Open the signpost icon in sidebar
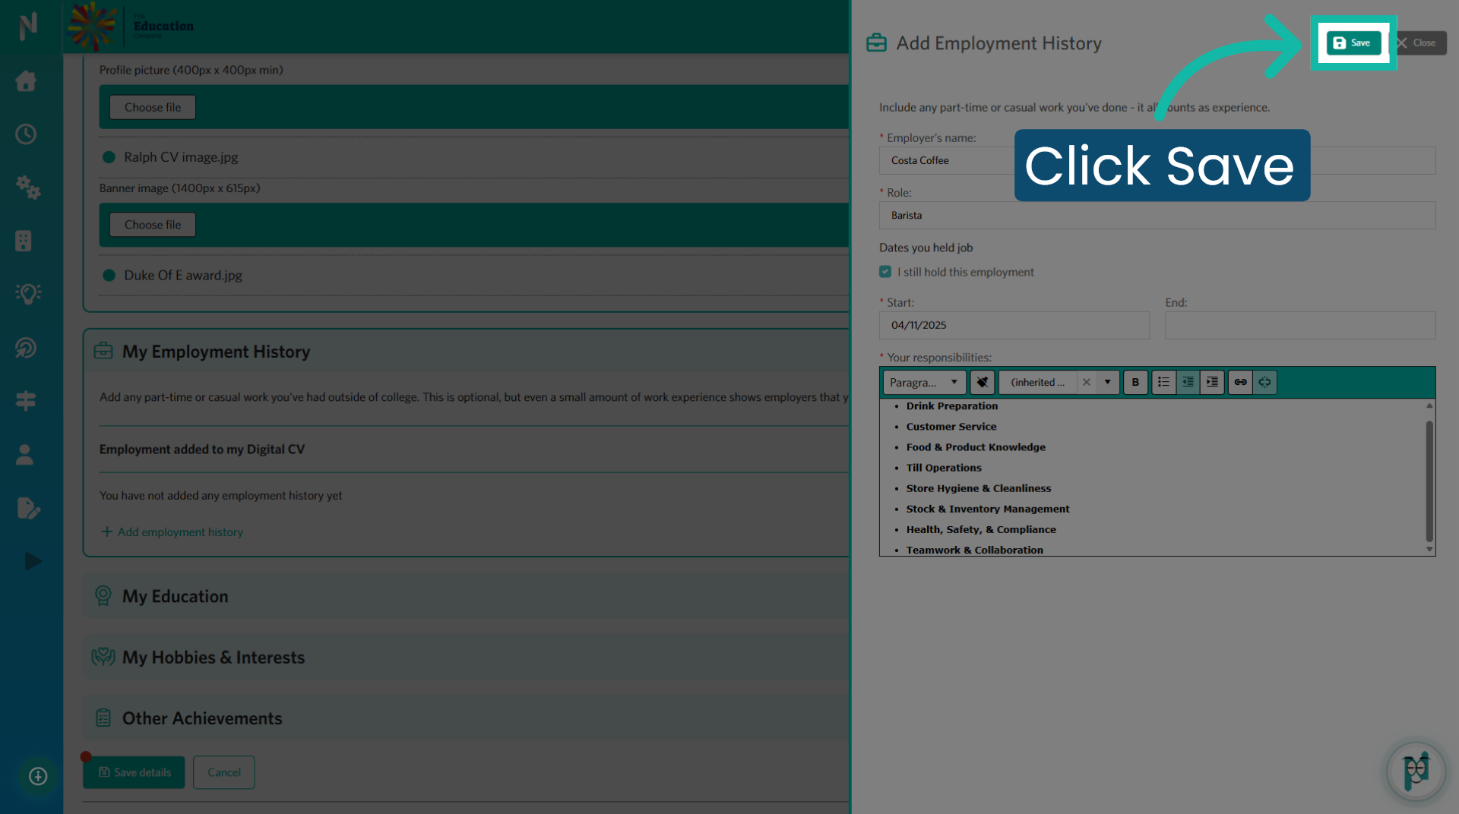1459x814 pixels. pos(26,401)
